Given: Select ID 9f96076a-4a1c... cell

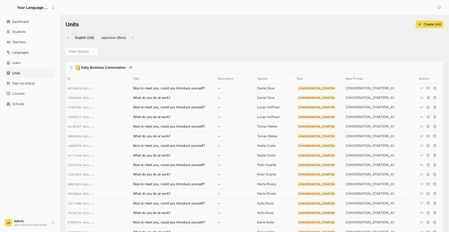Looking at the screenshot, I should pyautogui.click(x=81, y=223).
